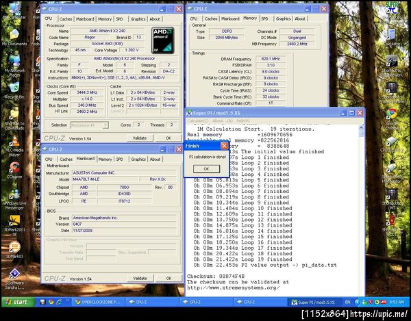Click the ASUSTeK Computer INC. manufacturer field
411x321 pixels.
pos(124,172)
